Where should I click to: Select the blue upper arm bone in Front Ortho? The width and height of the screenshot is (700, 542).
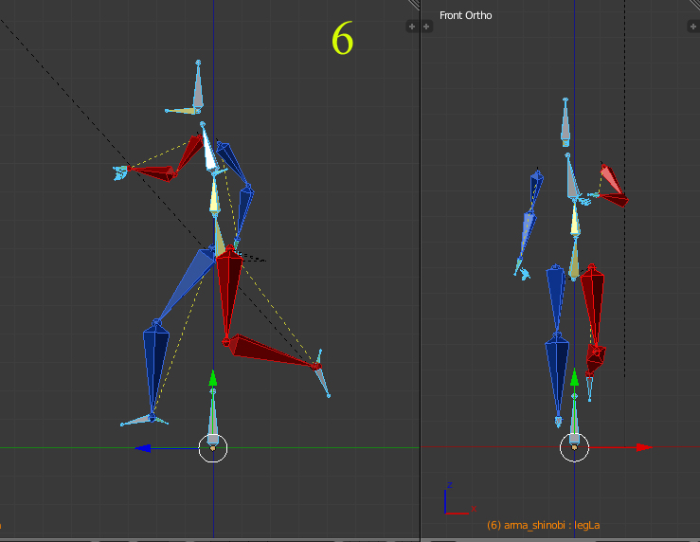536,191
